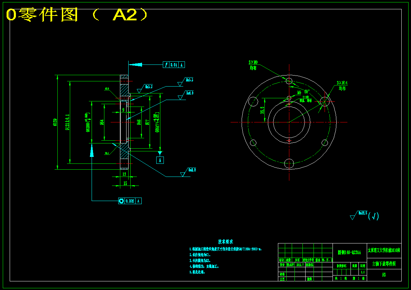Click the "太原理工大学机械1610班" title block cell
This screenshot has width=411, height=290.
click(384, 250)
